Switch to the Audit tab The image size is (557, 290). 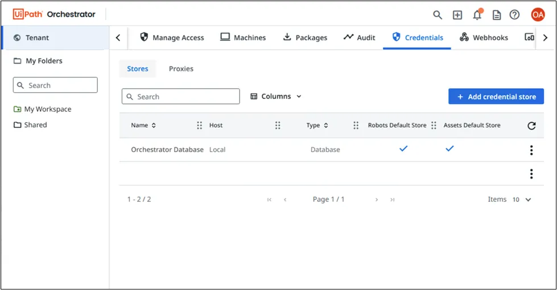point(359,38)
